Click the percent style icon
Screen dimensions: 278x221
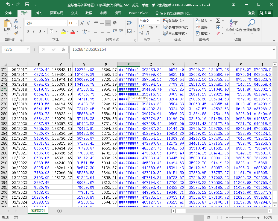[x=151, y=27]
